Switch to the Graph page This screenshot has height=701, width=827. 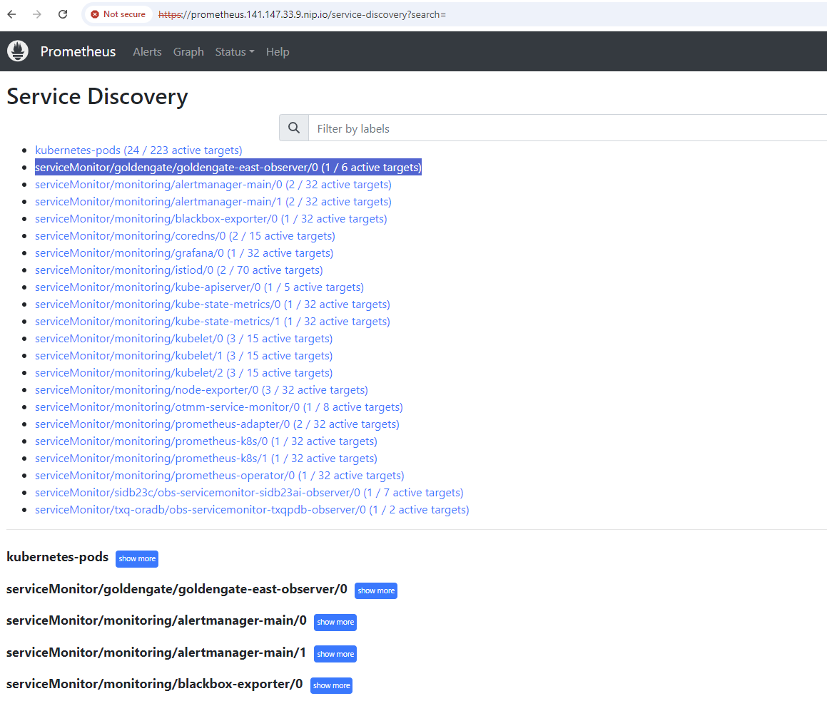click(188, 51)
